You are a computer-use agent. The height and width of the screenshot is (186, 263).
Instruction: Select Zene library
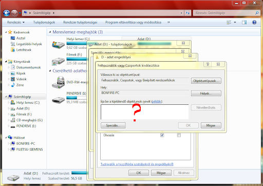[x=20, y=85]
